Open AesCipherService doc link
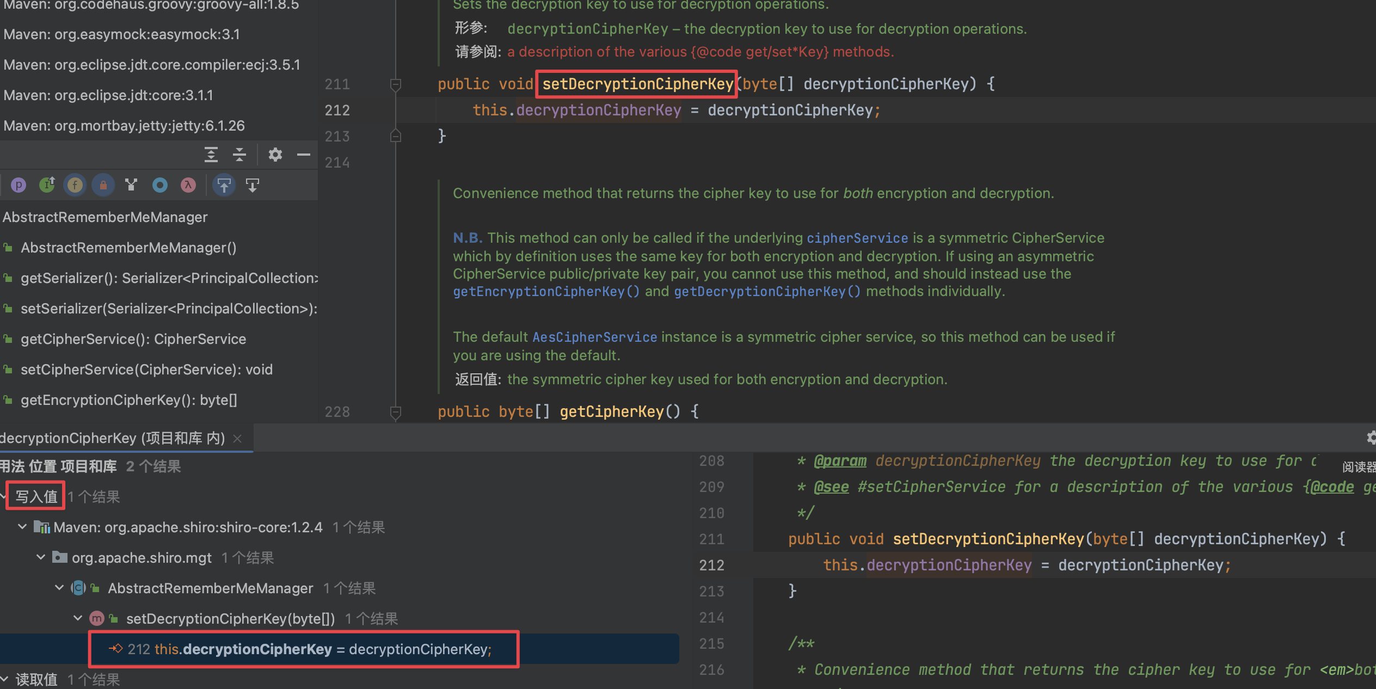1376x689 pixels. point(594,337)
